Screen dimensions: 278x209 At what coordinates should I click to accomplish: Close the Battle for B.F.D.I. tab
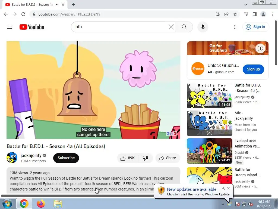[x=63, y=5]
